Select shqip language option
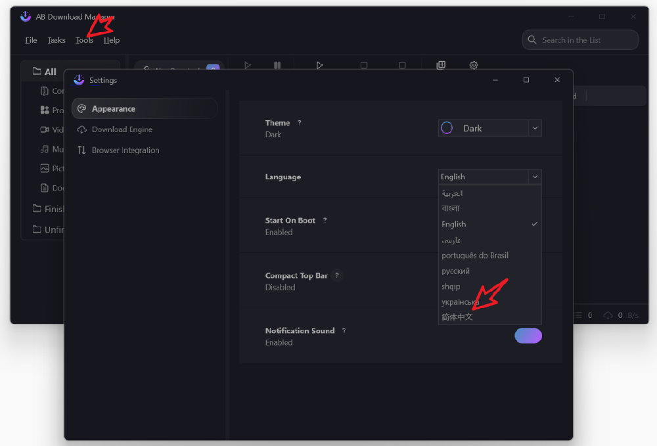Image resolution: width=657 pixels, height=446 pixels. point(489,286)
